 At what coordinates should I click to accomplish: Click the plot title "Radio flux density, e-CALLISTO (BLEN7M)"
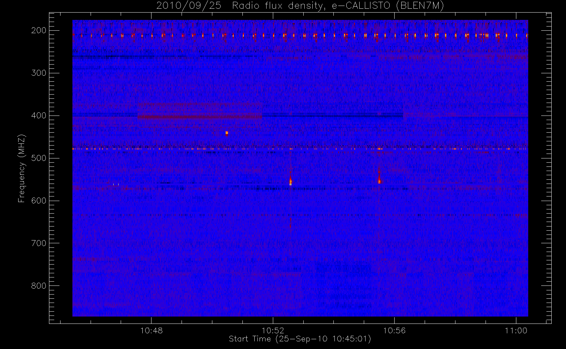pyautogui.click(x=338, y=6)
